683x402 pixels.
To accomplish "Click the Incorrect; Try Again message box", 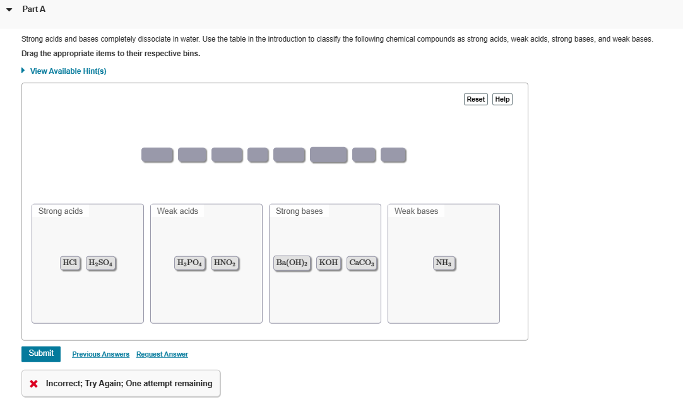I will pos(121,383).
